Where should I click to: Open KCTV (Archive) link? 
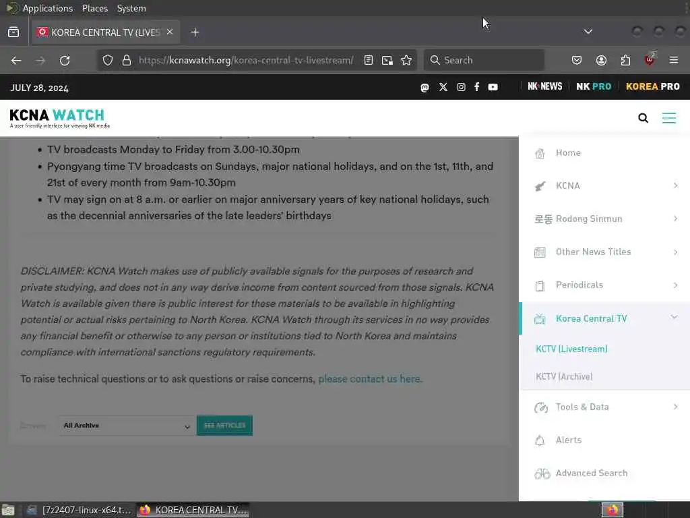pos(564,376)
